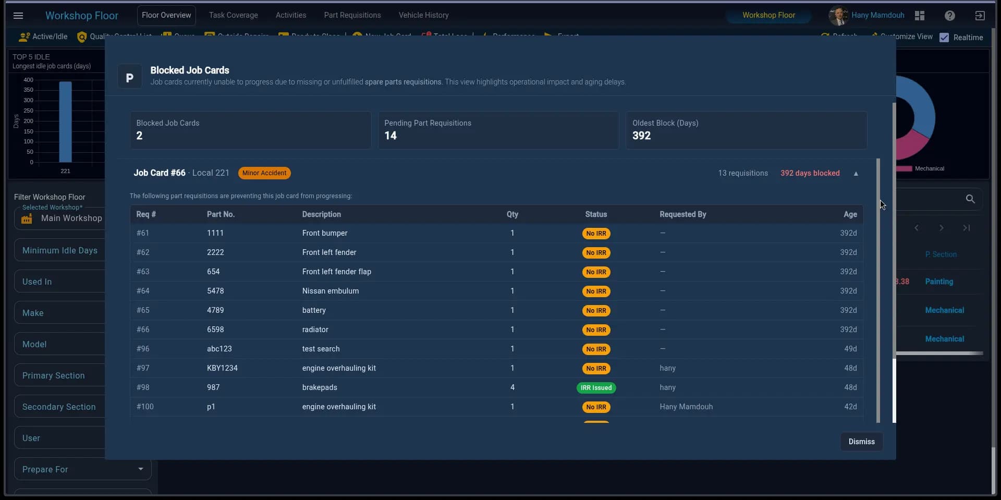Open the Make filter dropdown
The width and height of the screenshot is (1001, 500).
(x=59, y=313)
